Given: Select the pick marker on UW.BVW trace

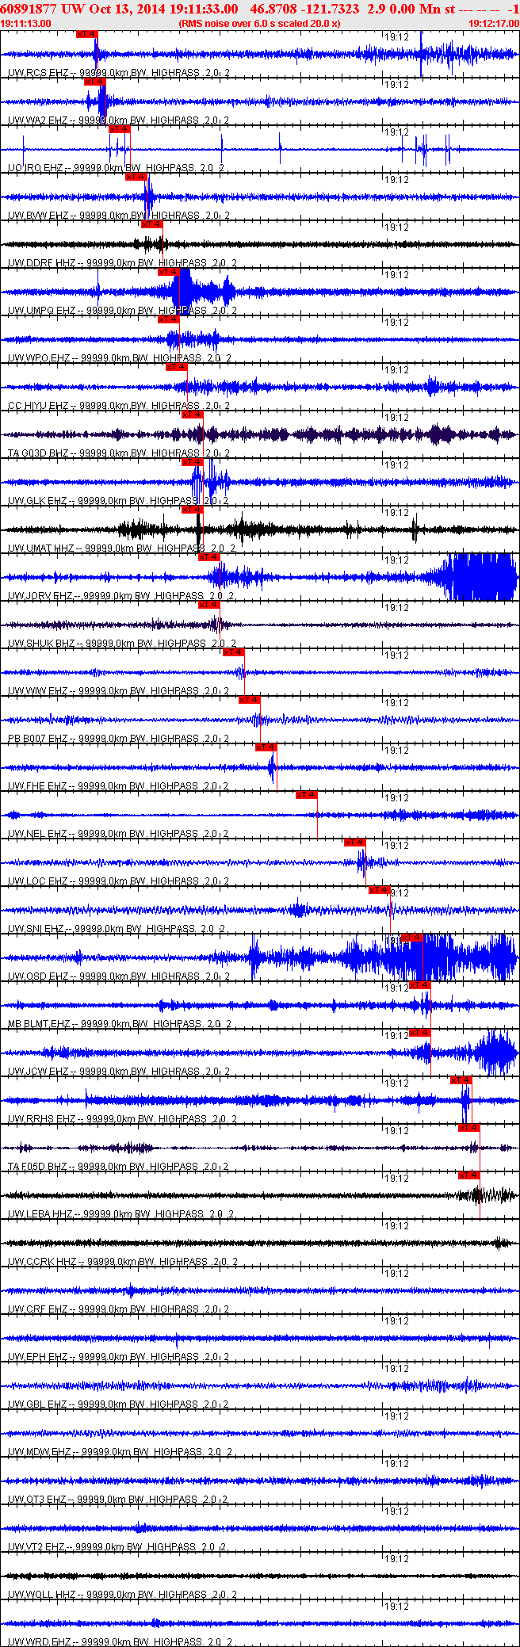Looking at the screenshot, I should (136, 177).
